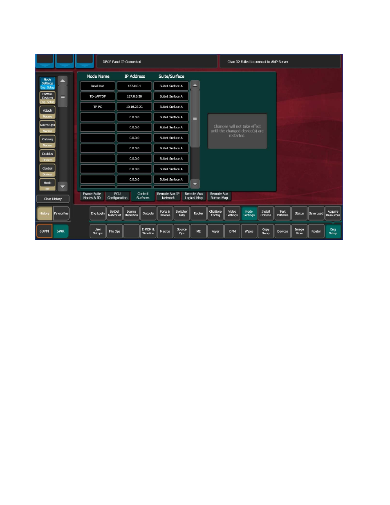390x505 pixels.
Task: Open Macros menu in bottom row
Action: click(165, 231)
